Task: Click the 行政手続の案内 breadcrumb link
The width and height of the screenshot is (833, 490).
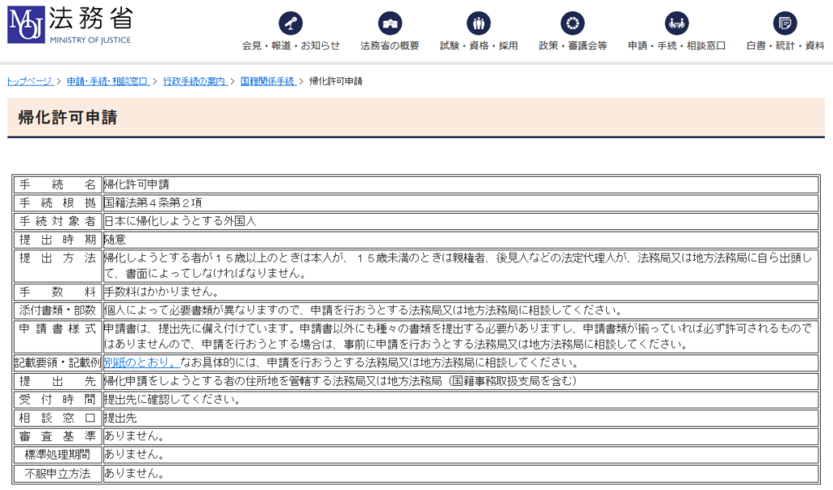Action: [x=194, y=81]
